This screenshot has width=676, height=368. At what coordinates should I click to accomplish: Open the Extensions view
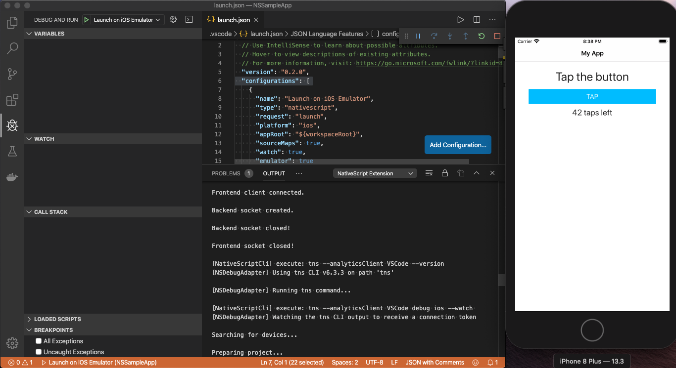(12, 100)
